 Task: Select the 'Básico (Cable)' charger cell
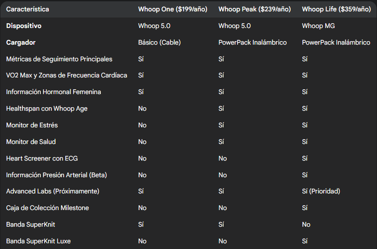coord(160,42)
